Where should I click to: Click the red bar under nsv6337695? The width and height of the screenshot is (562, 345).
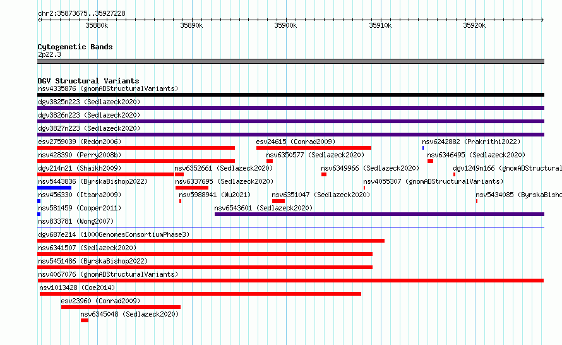(x=192, y=188)
